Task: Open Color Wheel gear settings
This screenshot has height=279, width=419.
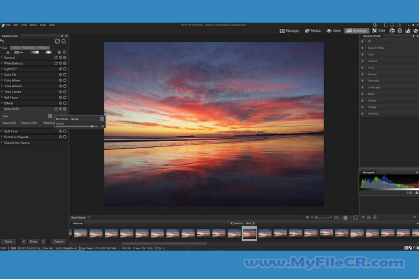Action: click(61, 80)
